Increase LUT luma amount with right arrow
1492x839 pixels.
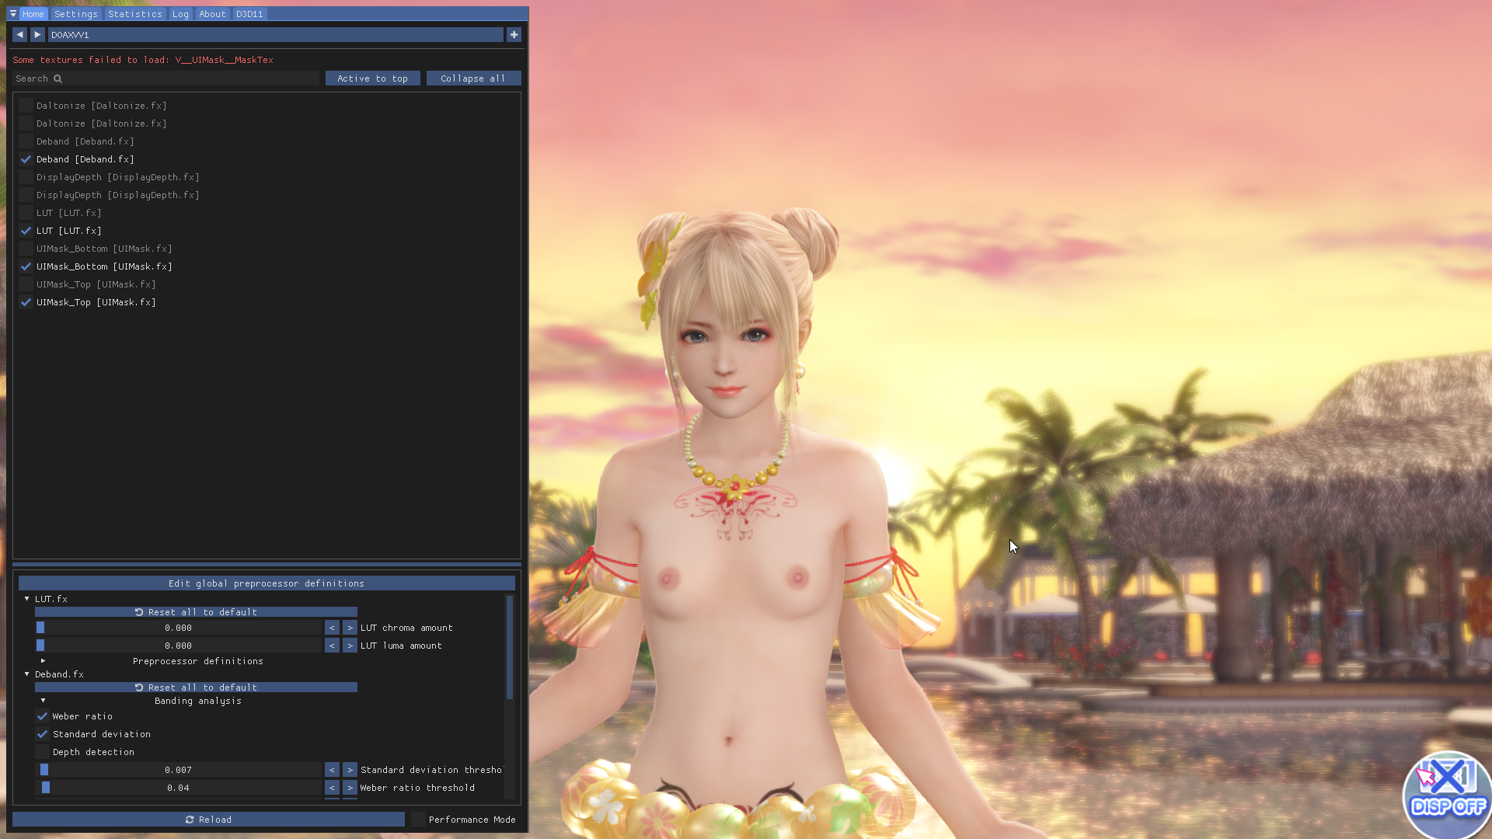point(350,646)
